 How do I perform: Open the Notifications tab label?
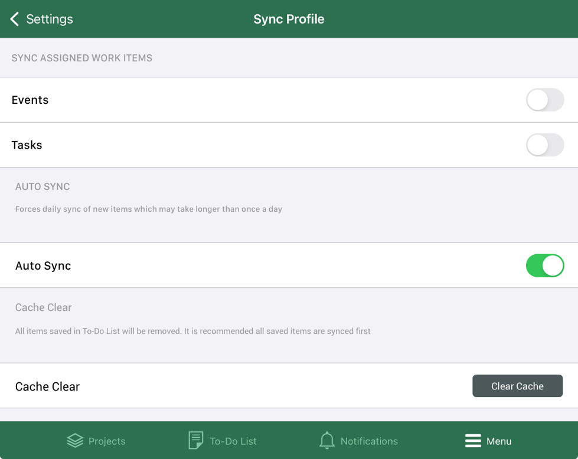pyautogui.click(x=369, y=441)
